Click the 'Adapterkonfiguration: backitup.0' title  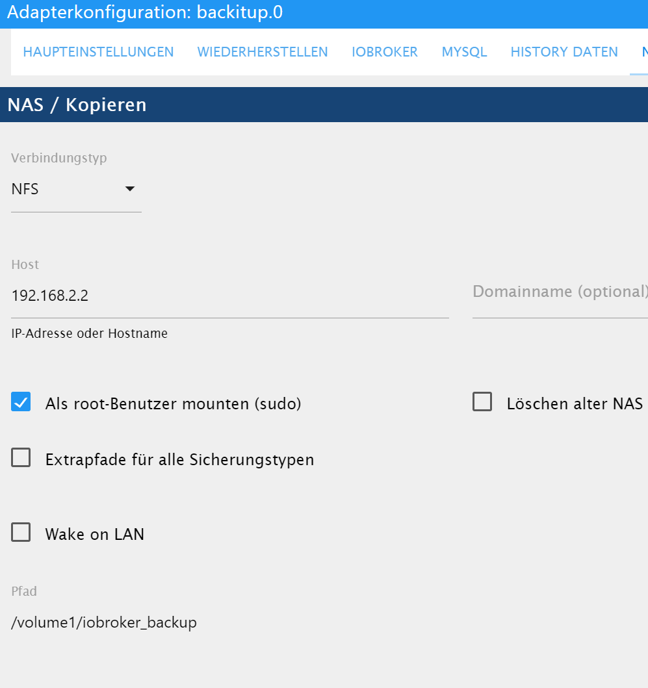coord(145,12)
